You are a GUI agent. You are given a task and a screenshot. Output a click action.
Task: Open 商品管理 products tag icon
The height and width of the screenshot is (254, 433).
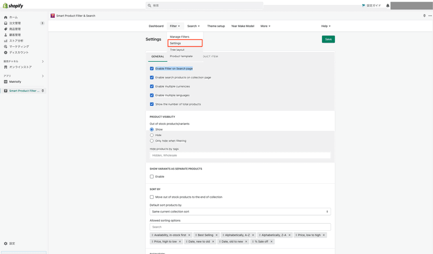5,29
